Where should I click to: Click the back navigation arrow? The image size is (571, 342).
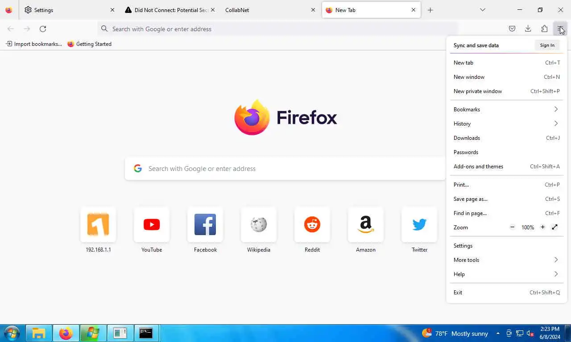pos(11,29)
